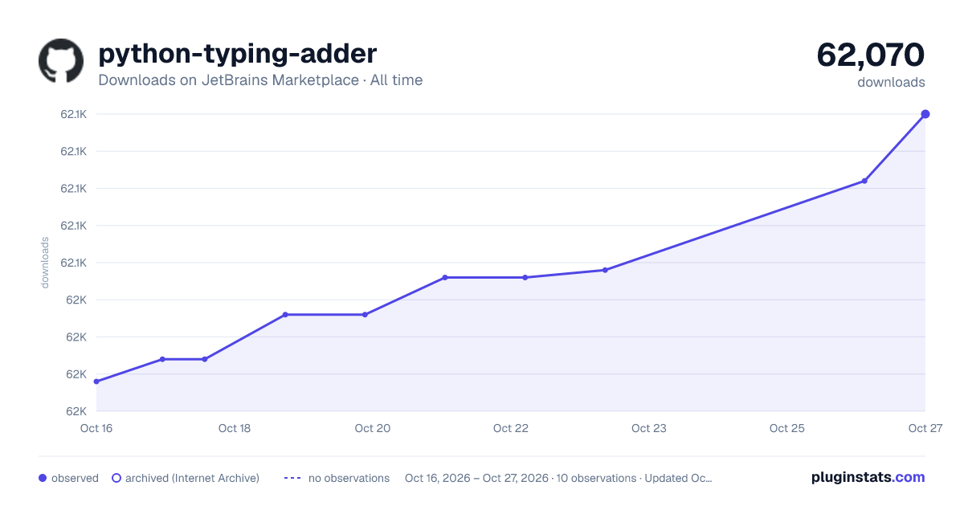Screen dimensions: 964x506
Task: Click the observed legend filled dot
Action: [x=43, y=478]
